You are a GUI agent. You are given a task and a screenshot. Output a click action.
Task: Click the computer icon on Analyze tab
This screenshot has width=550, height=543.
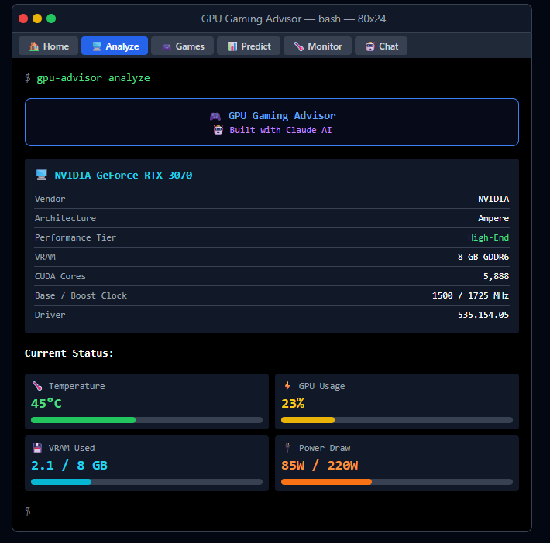click(x=97, y=46)
